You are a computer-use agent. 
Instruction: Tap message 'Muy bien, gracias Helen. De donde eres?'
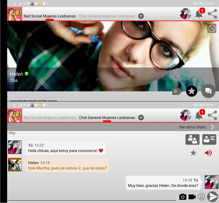163,183
